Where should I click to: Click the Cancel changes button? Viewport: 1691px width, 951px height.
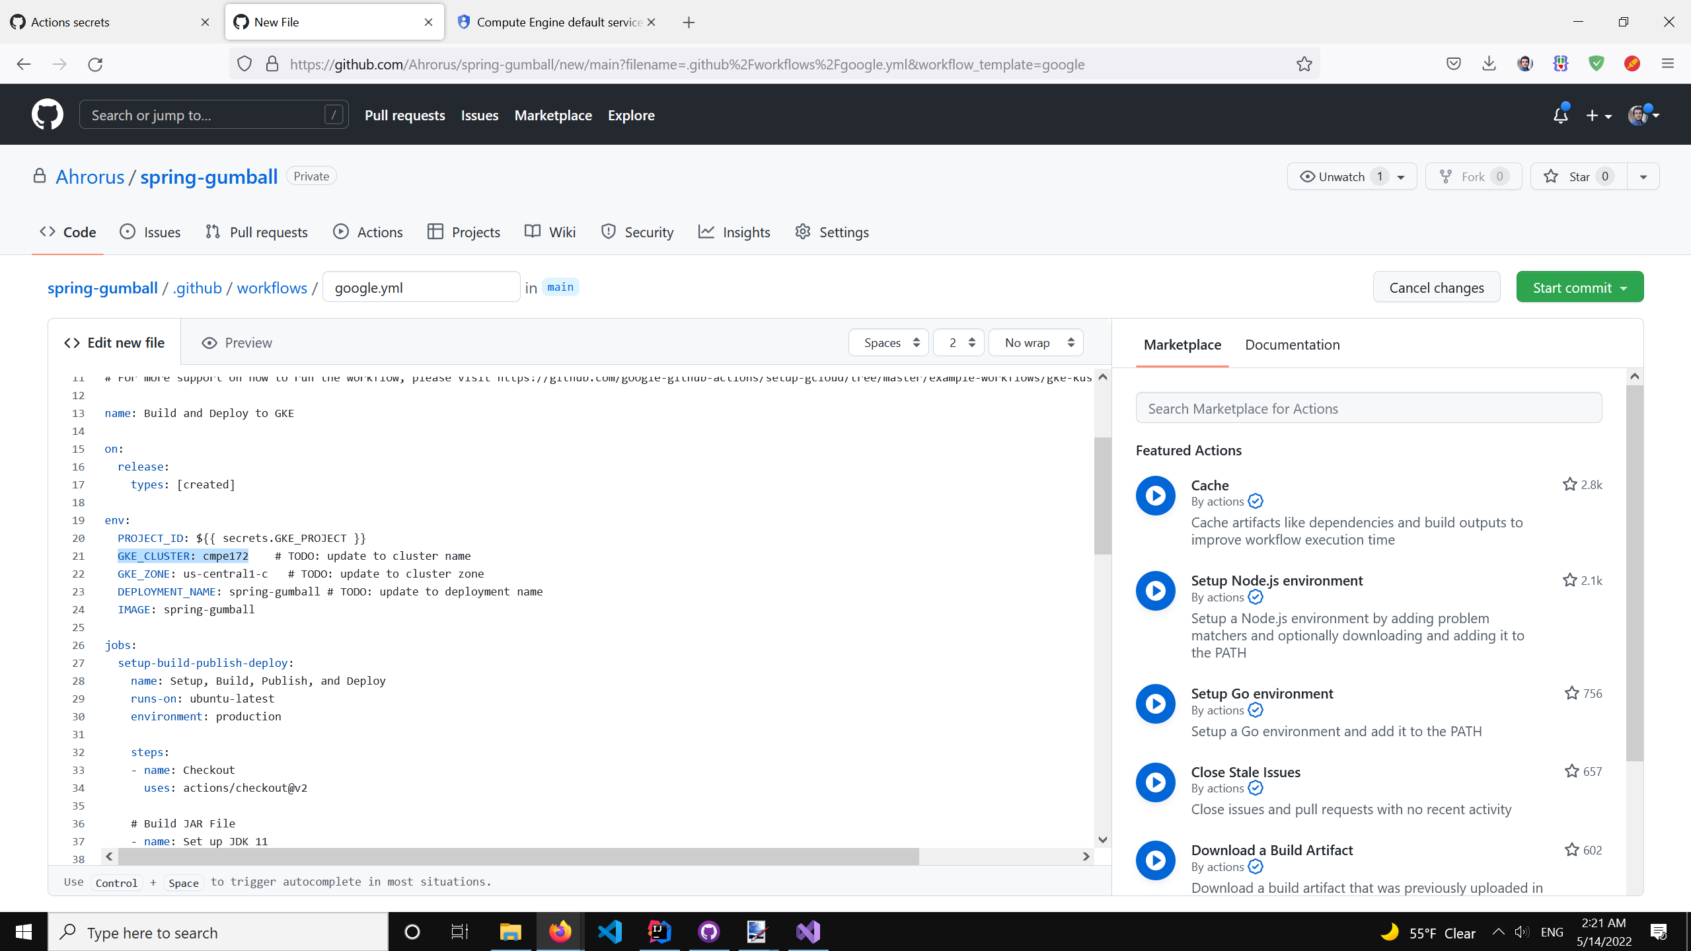pyautogui.click(x=1436, y=287)
